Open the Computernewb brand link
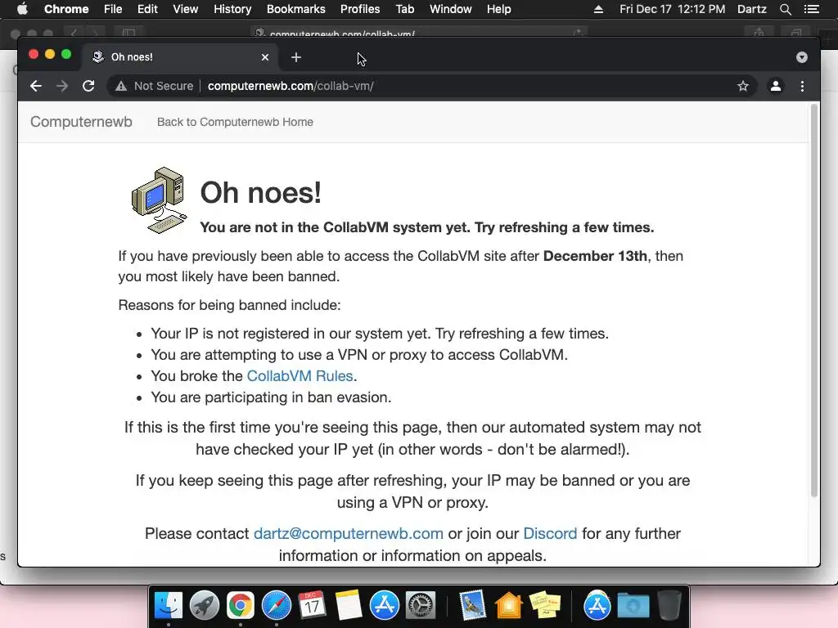This screenshot has height=628, width=838. (x=81, y=122)
